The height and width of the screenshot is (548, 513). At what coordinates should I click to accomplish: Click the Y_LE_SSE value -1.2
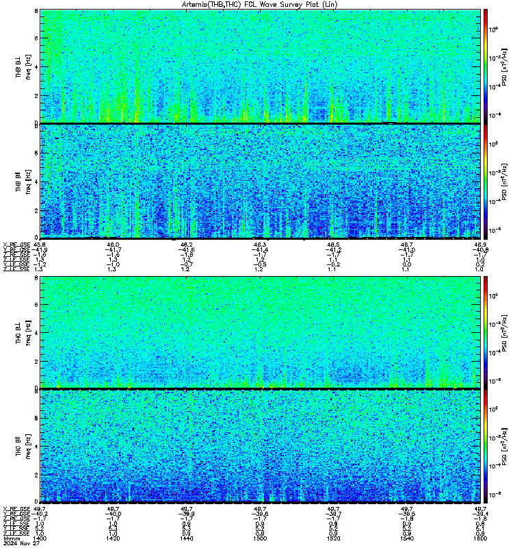coord(40,264)
